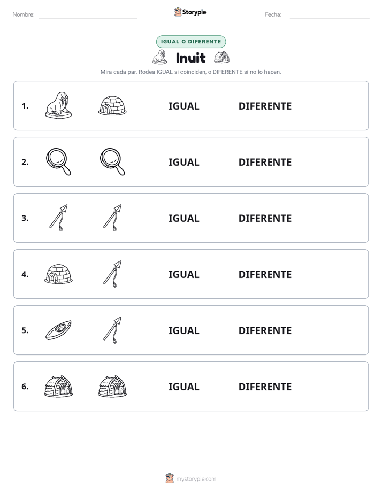
Task: Choose DIFERENTE for row 5
Action: pos(265,330)
